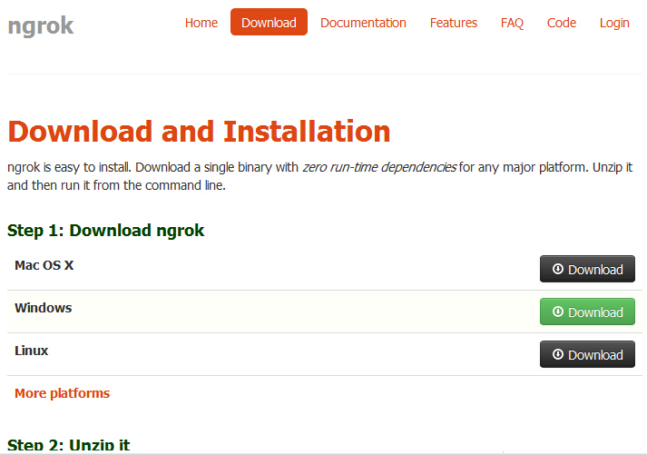Click the Mac OS X row label
The width and height of the screenshot is (647, 455).
coord(44,265)
